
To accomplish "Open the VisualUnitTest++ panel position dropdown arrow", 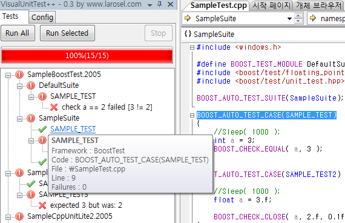I will coord(150,5).
